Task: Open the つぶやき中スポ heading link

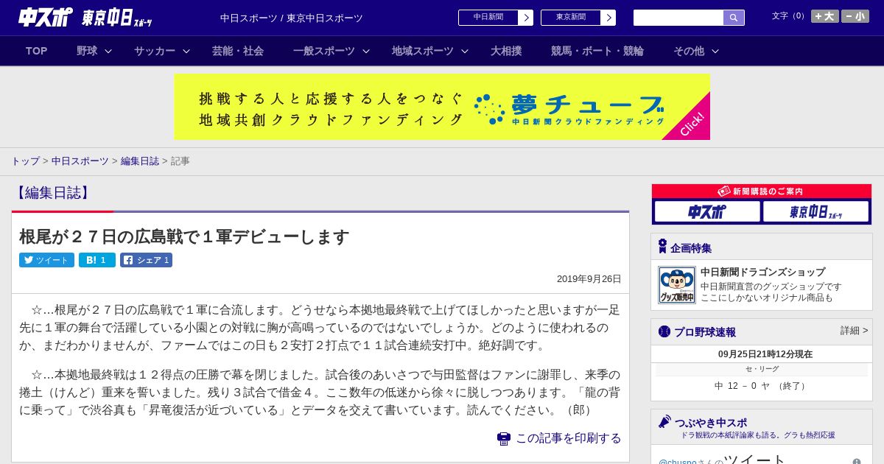Action: point(711,423)
